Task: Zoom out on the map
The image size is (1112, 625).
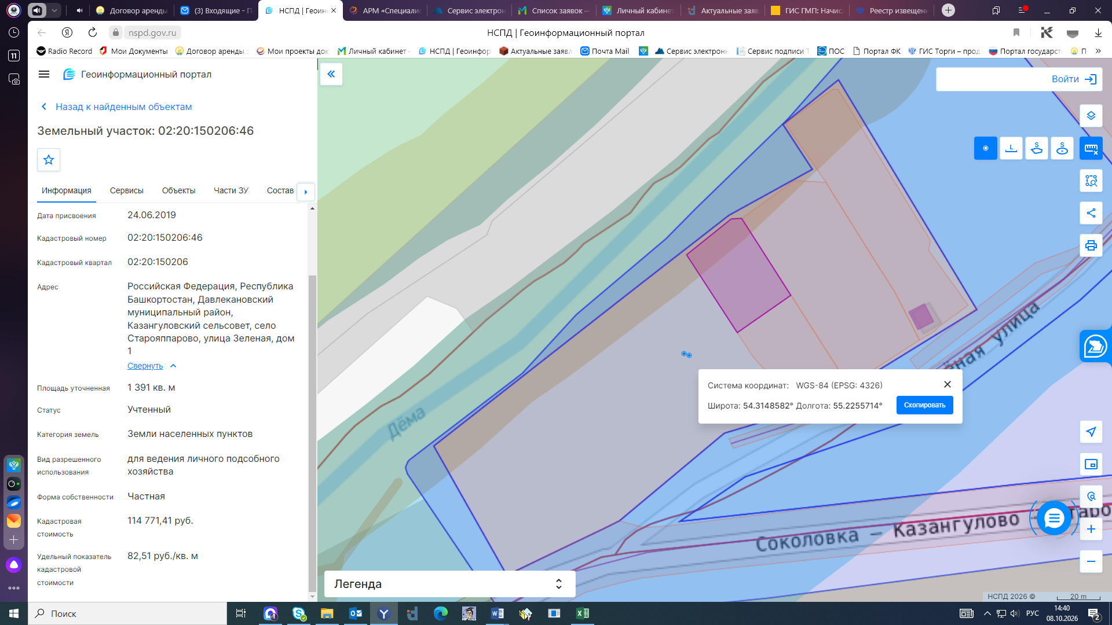Action: point(1091,561)
